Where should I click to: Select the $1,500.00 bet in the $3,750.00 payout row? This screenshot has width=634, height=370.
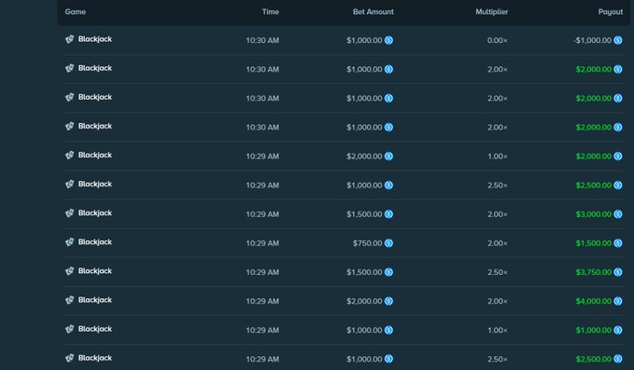pyautogui.click(x=364, y=272)
